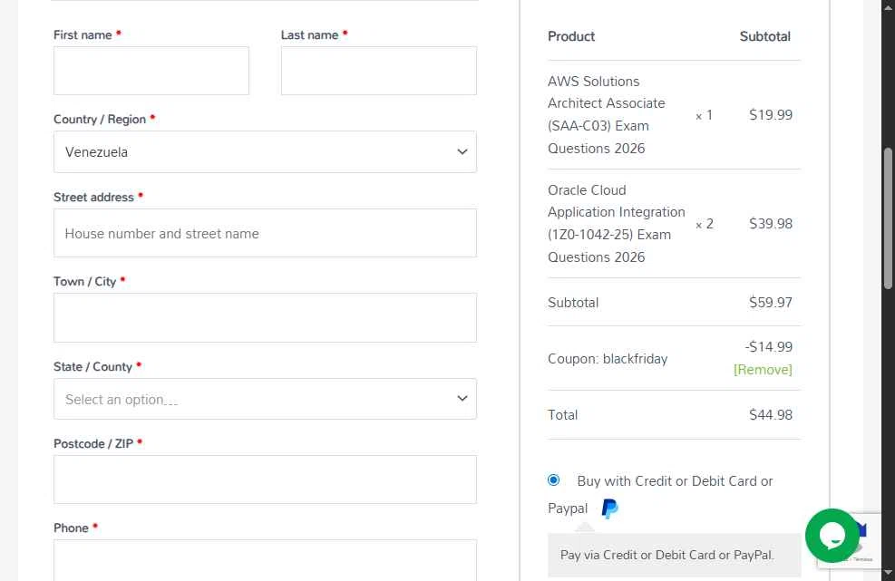Click the Country dropdown chevron arrow
The width and height of the screenshot is (895, 581).
click(x=462, y=151)
